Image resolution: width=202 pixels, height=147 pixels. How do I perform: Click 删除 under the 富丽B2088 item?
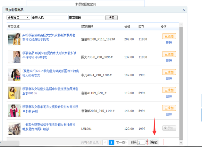click(169, 43)
